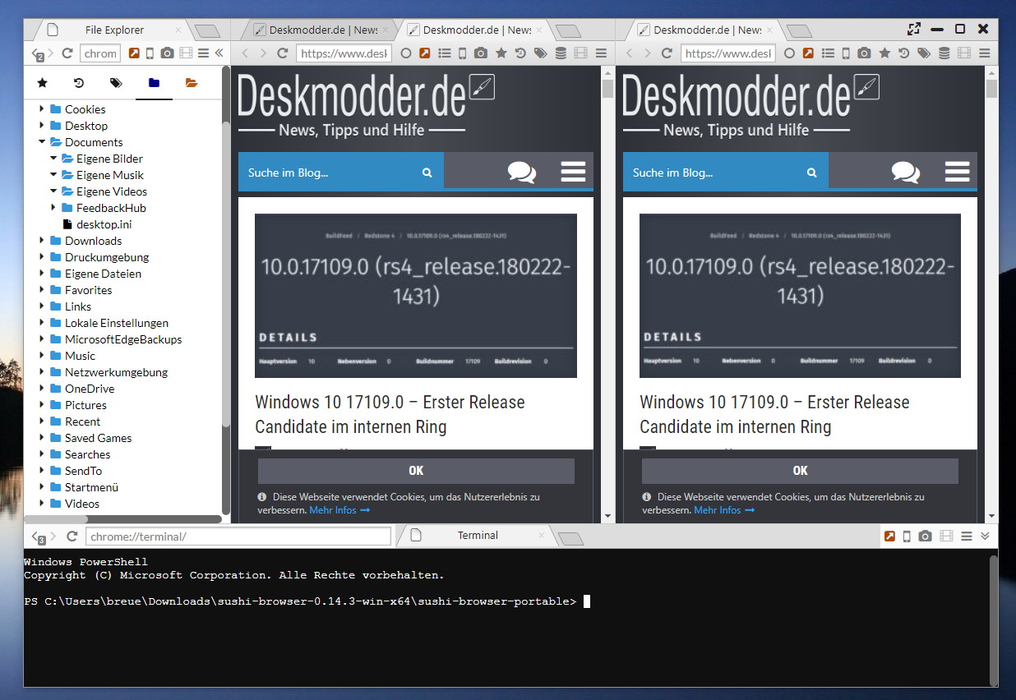This screenshot has width=1016, height=700.
Task: Click the star icon in the right panel toolbar
Action: [x=884, y=53]
